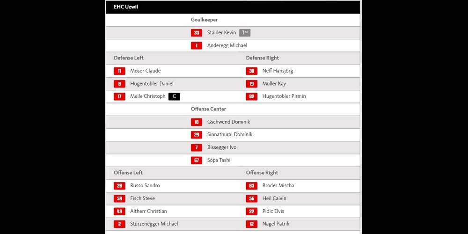Click jersey number 33 badge
Viewport: 468px width, 234px height.
coord(196,33)
